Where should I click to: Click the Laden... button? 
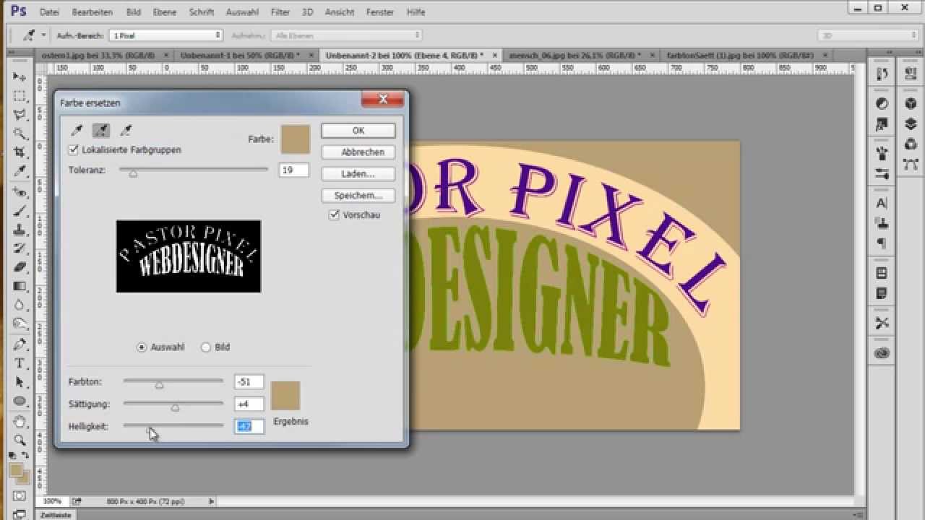click(x=358, y=174)
